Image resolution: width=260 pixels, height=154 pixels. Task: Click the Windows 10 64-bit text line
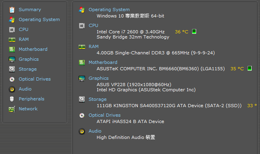[x=131, y=16]
